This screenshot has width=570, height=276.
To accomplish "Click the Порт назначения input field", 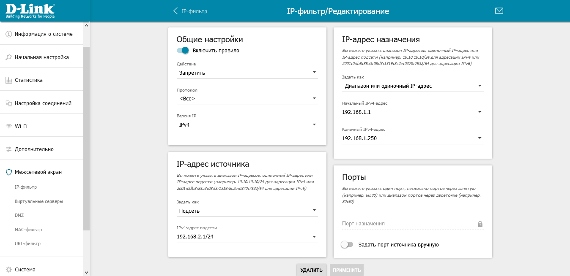I will tap(408, 224).
